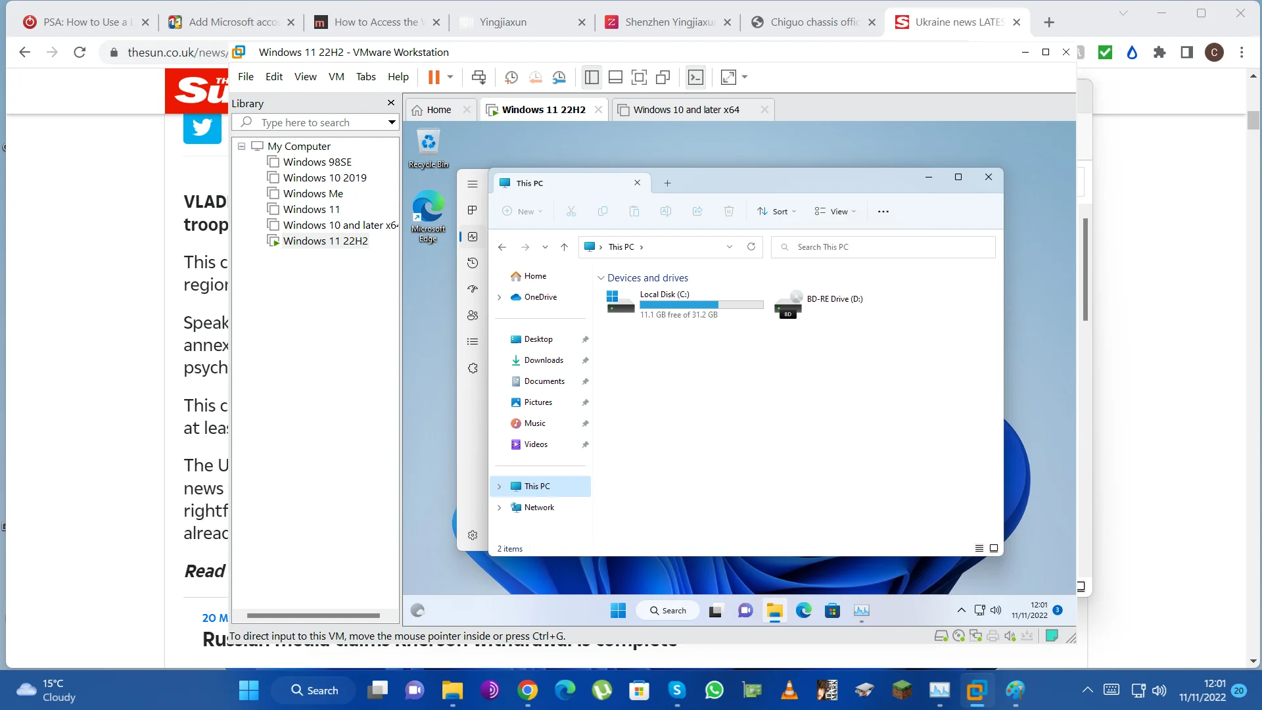This screenshot has width=1262, height=710.
Task: Open the snapshot manager icon
Action: click(x=559, y=77)
